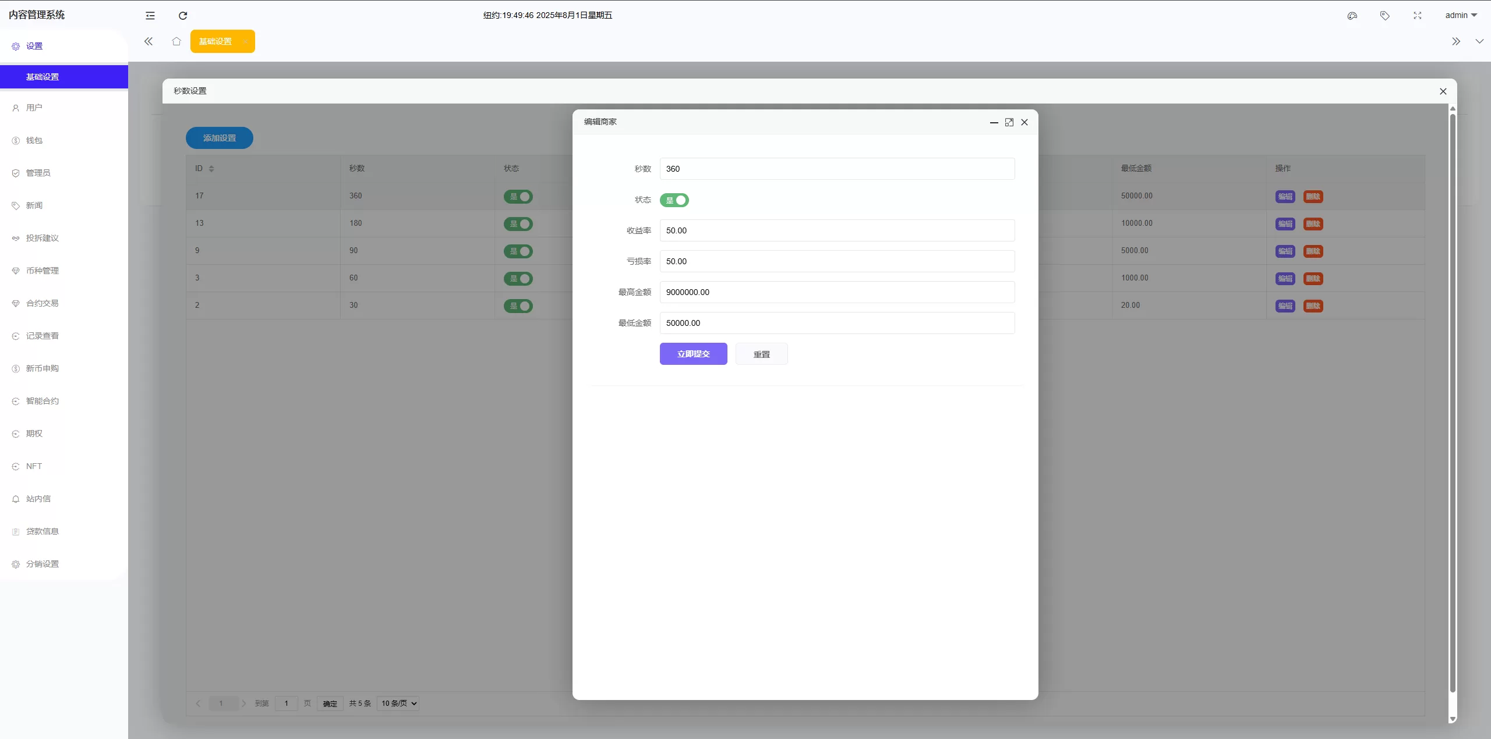Viewport: 1491px width, 739px height.
Task: Click the 立即提交 submit button
Action: [693, 354]
